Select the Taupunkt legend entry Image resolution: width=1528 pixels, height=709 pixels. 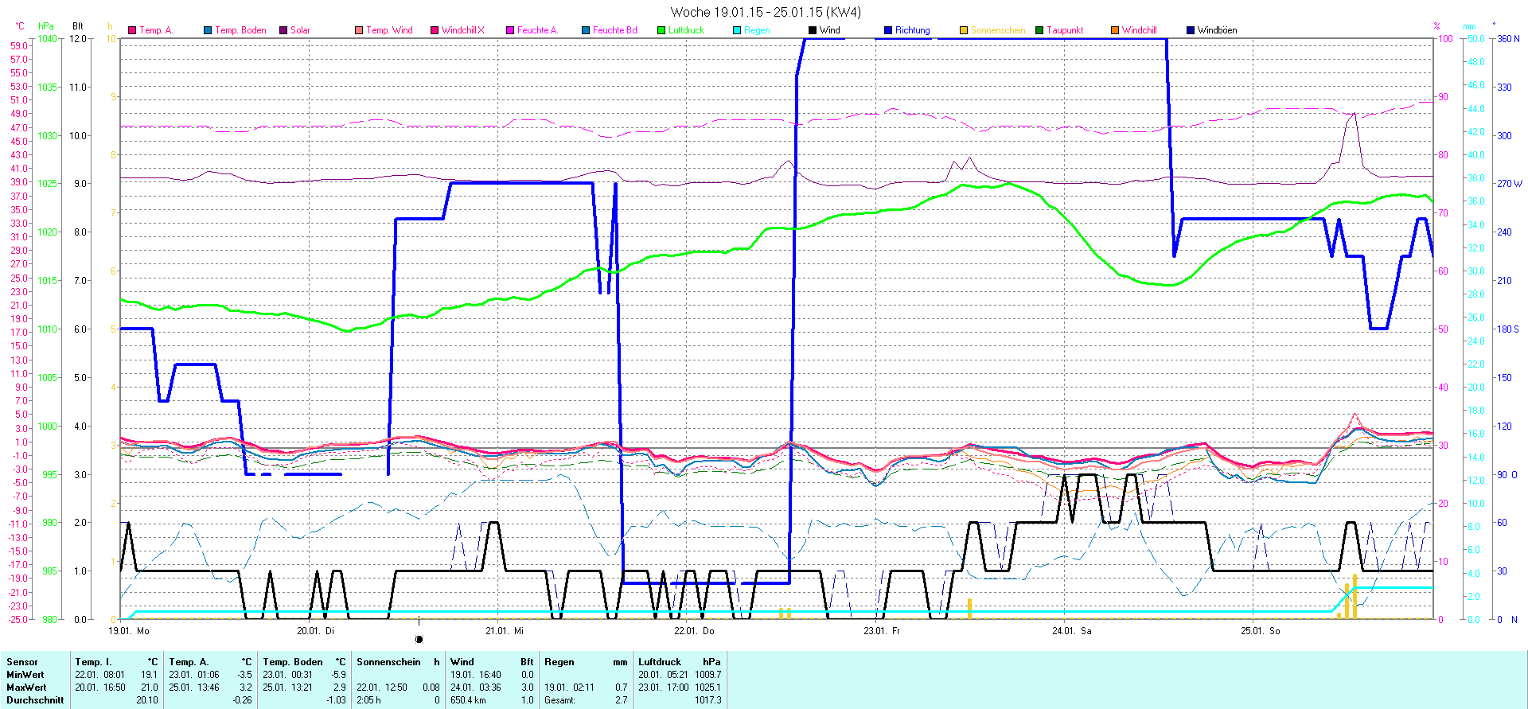point(1064,30)
